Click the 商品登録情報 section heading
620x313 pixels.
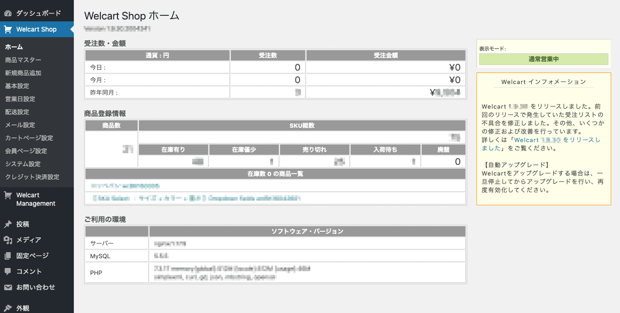105,113
